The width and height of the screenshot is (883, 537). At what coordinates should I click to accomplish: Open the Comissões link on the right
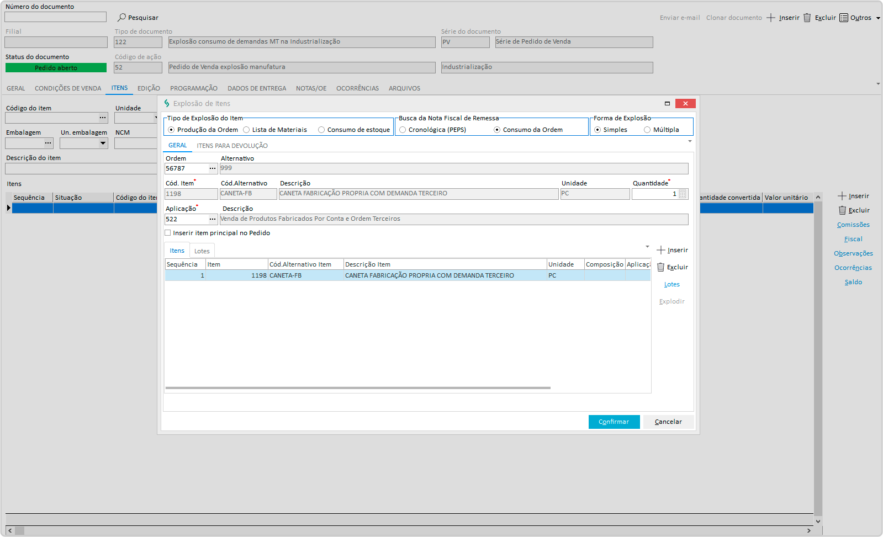coord(853,225)
